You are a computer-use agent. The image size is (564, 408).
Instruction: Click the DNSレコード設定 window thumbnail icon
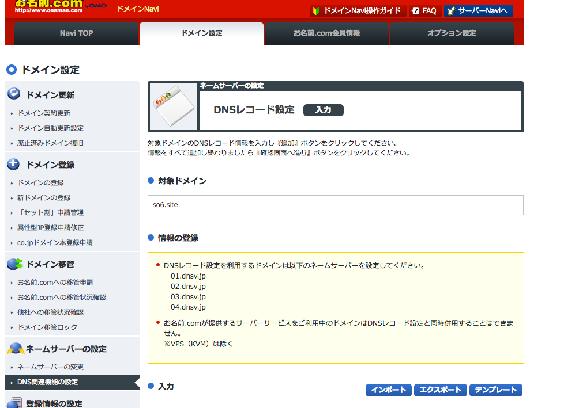[174, 106]
